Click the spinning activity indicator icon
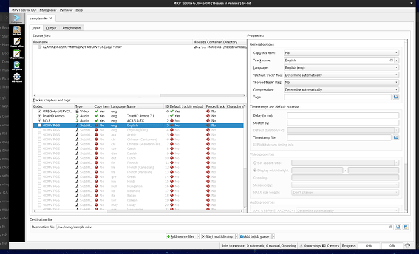 pyautogui.click(x=407, y=245)
